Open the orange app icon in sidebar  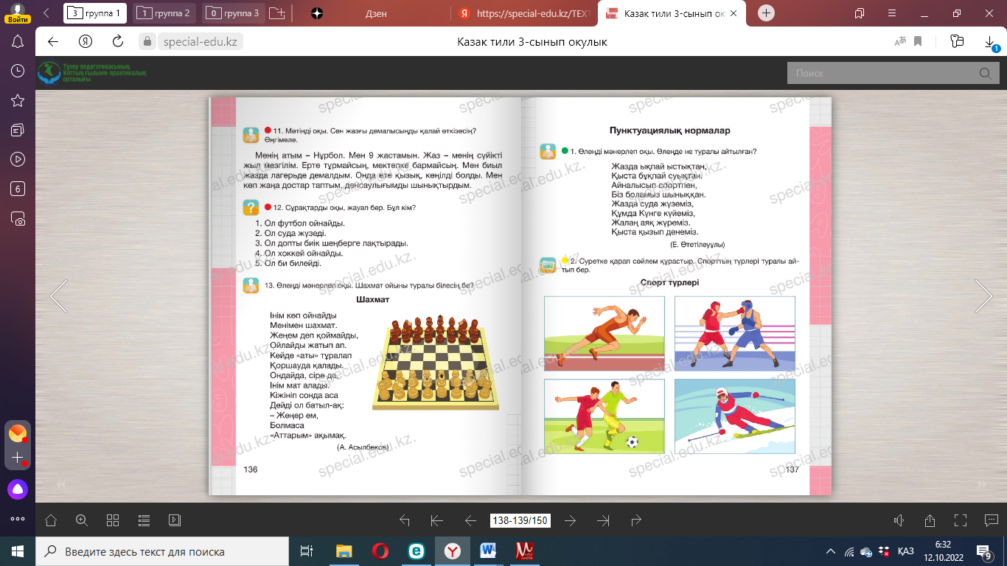point(18,433)
